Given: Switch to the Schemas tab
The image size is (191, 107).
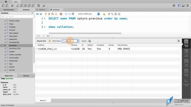Looking at the screenshot, I should pyautogui.click(x=26, y=10).
